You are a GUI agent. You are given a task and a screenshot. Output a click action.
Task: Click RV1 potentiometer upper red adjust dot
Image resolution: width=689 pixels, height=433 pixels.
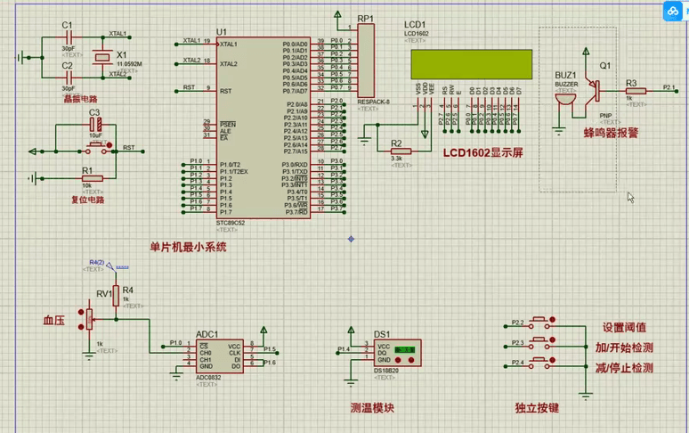(x=81, y=312)
